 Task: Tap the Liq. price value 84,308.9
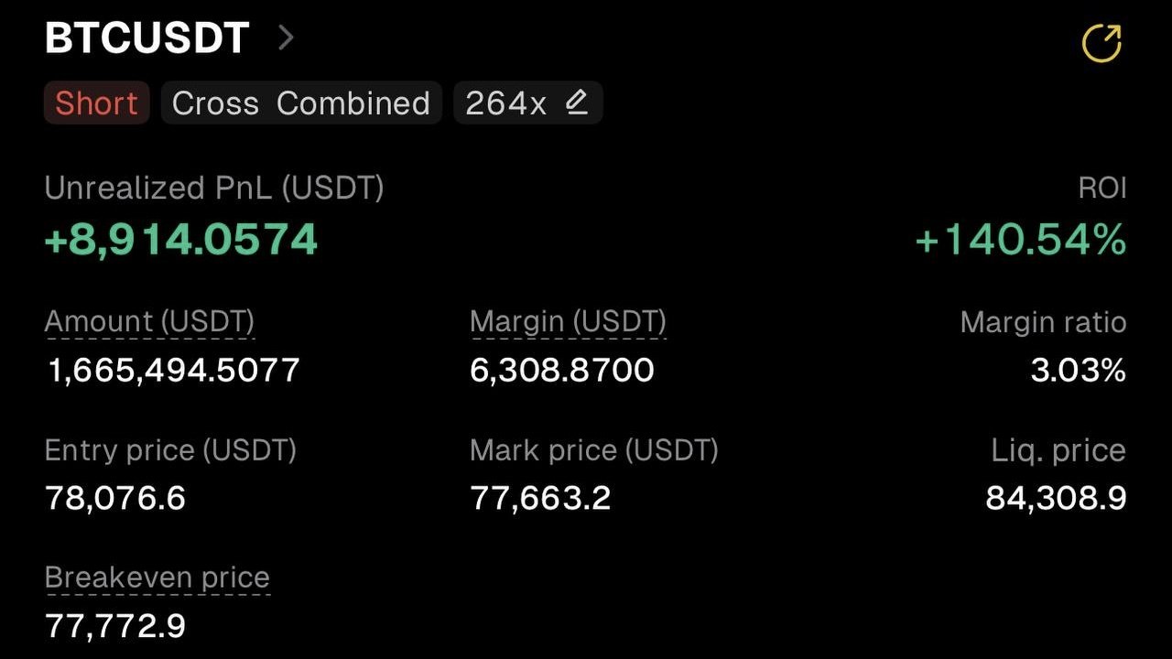pos(1056,498)
